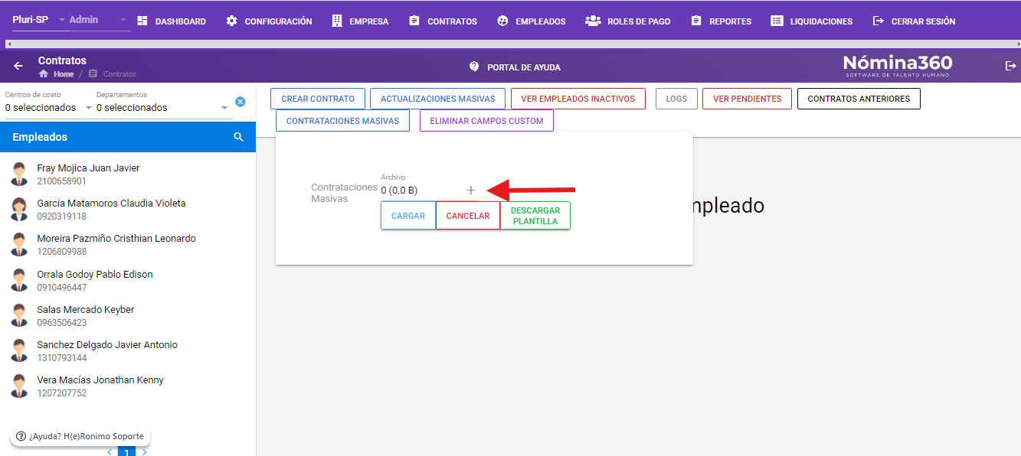Open the Logs button
Screen dimensions: 1021x456
(x=676, y=99)
